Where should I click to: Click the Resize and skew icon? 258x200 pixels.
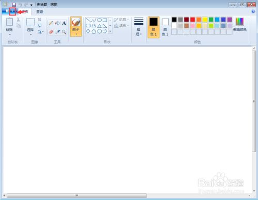pos(40,26)
